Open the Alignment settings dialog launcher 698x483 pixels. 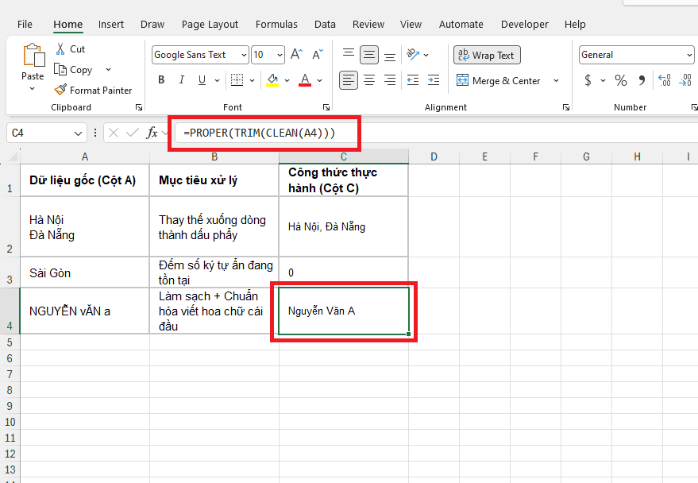tap(566, 107)
